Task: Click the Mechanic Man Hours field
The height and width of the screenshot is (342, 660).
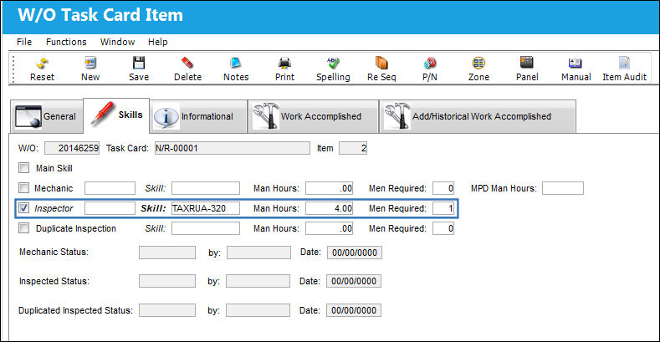Action: click(x=329, y=188)
